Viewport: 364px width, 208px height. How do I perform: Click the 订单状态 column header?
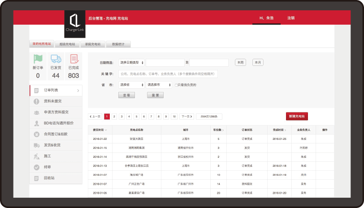(x=247, y=130)
